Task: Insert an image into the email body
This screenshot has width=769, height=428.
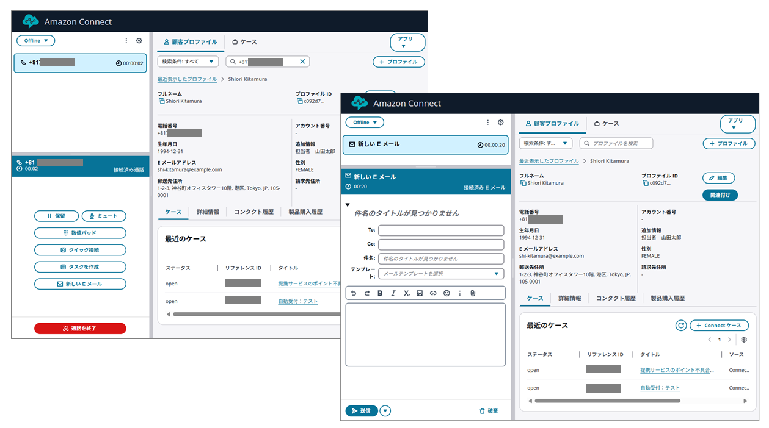Action: click(x=420, y=293)
